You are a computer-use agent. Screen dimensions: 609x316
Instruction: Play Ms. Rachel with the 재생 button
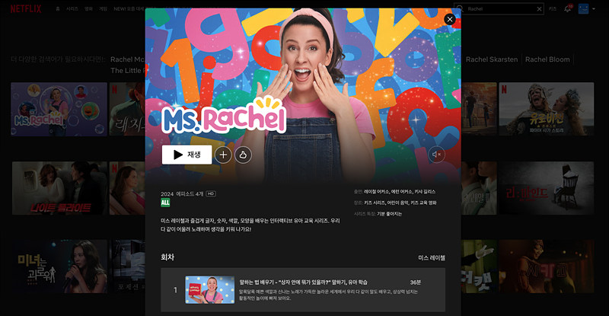pos(187,155)
